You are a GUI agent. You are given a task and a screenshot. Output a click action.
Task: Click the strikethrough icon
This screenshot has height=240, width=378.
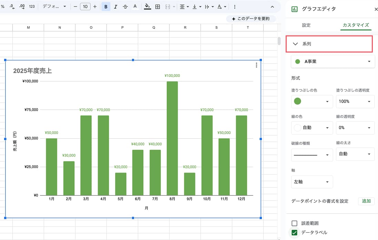(125, 7)
